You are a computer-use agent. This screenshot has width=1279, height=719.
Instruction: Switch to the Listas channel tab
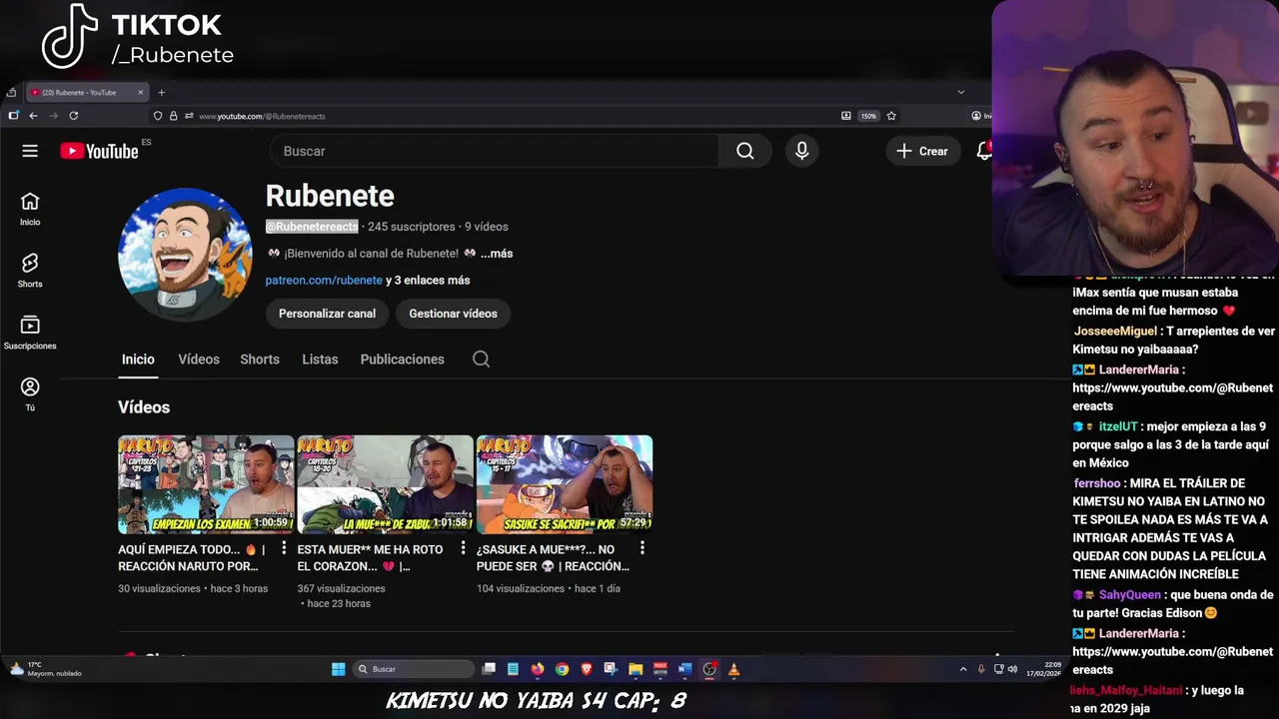pos(320,359)
